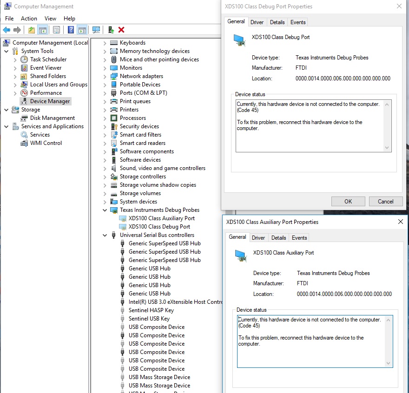Click the Properties toolbar icon
Viewport: 409px width, 393px height.
pos(56,30)
